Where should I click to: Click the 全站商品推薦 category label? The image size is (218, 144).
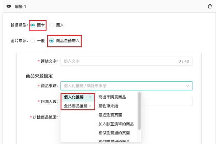click(75, 106)
